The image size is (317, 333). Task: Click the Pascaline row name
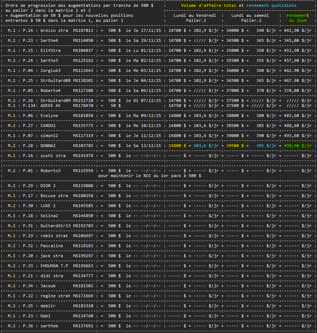[51, 246]
